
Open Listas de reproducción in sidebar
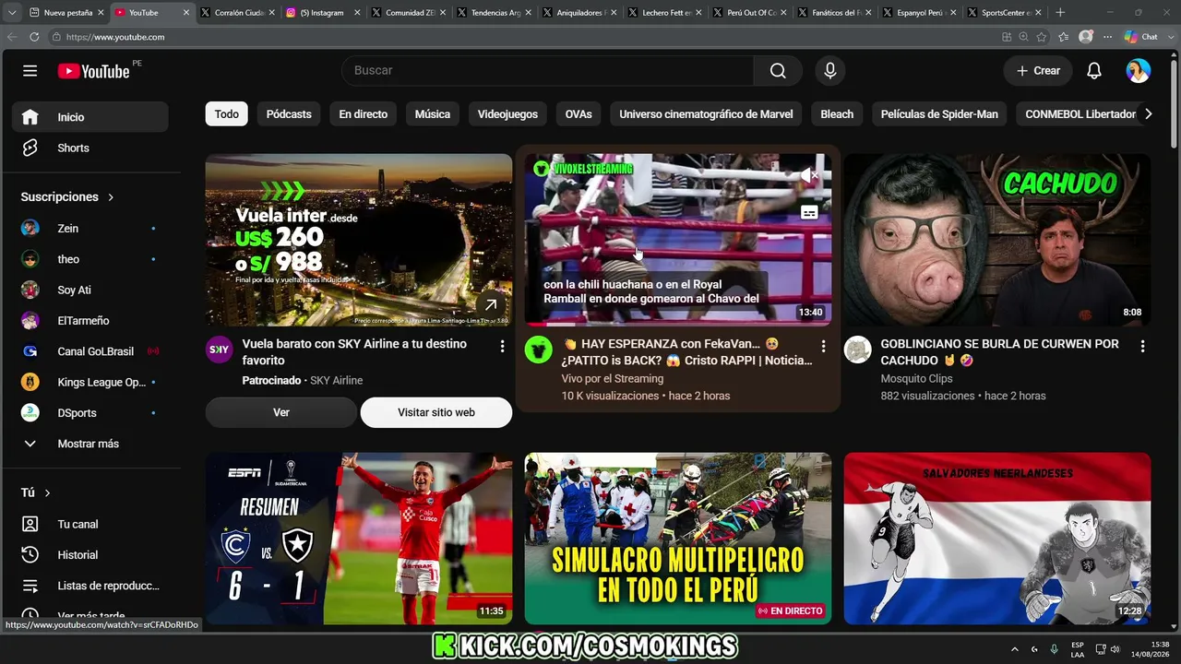(89, 586)
